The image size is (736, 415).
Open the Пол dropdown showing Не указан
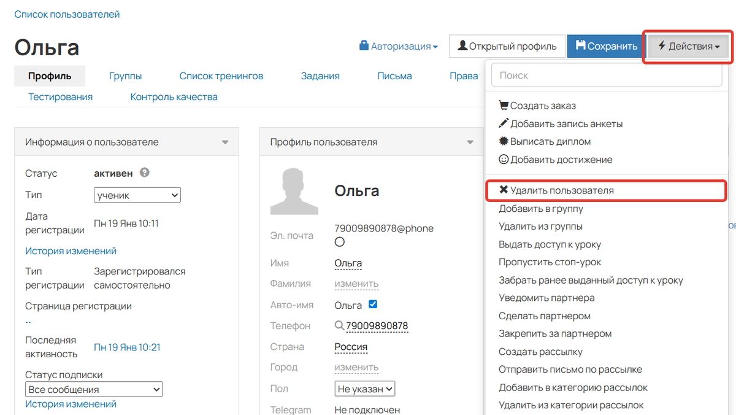[364, 388]
